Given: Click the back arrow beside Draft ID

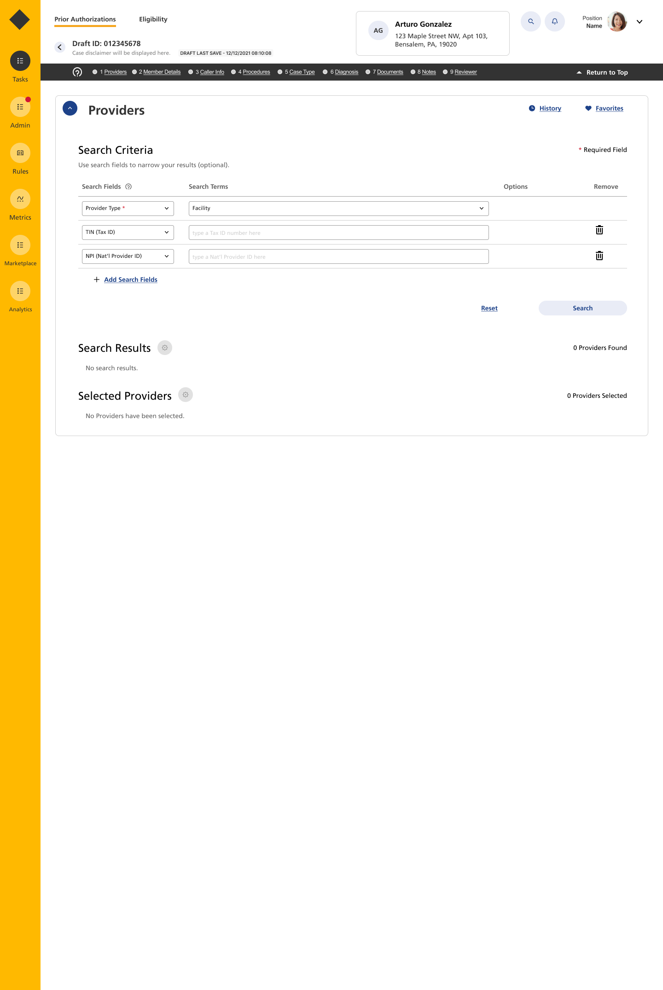Looking at the screenshot, I should coord(60,47).
